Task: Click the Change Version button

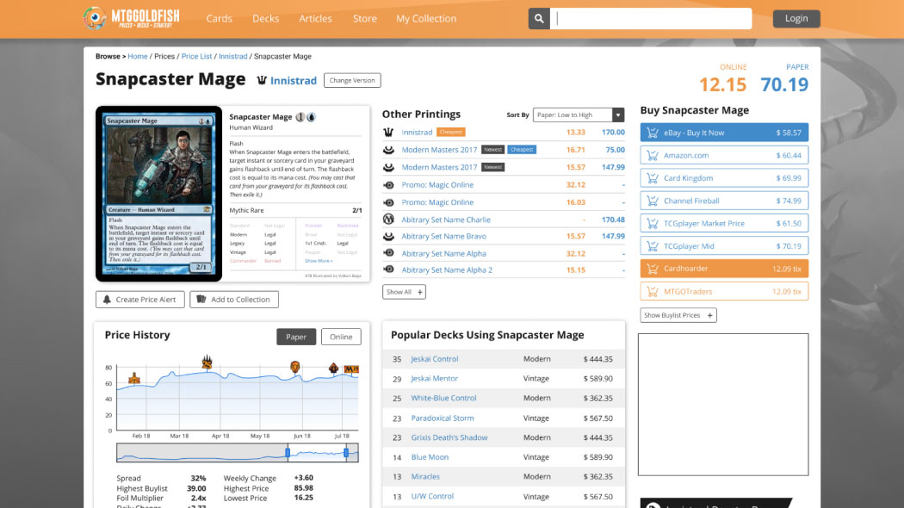Action: [352, 80]
